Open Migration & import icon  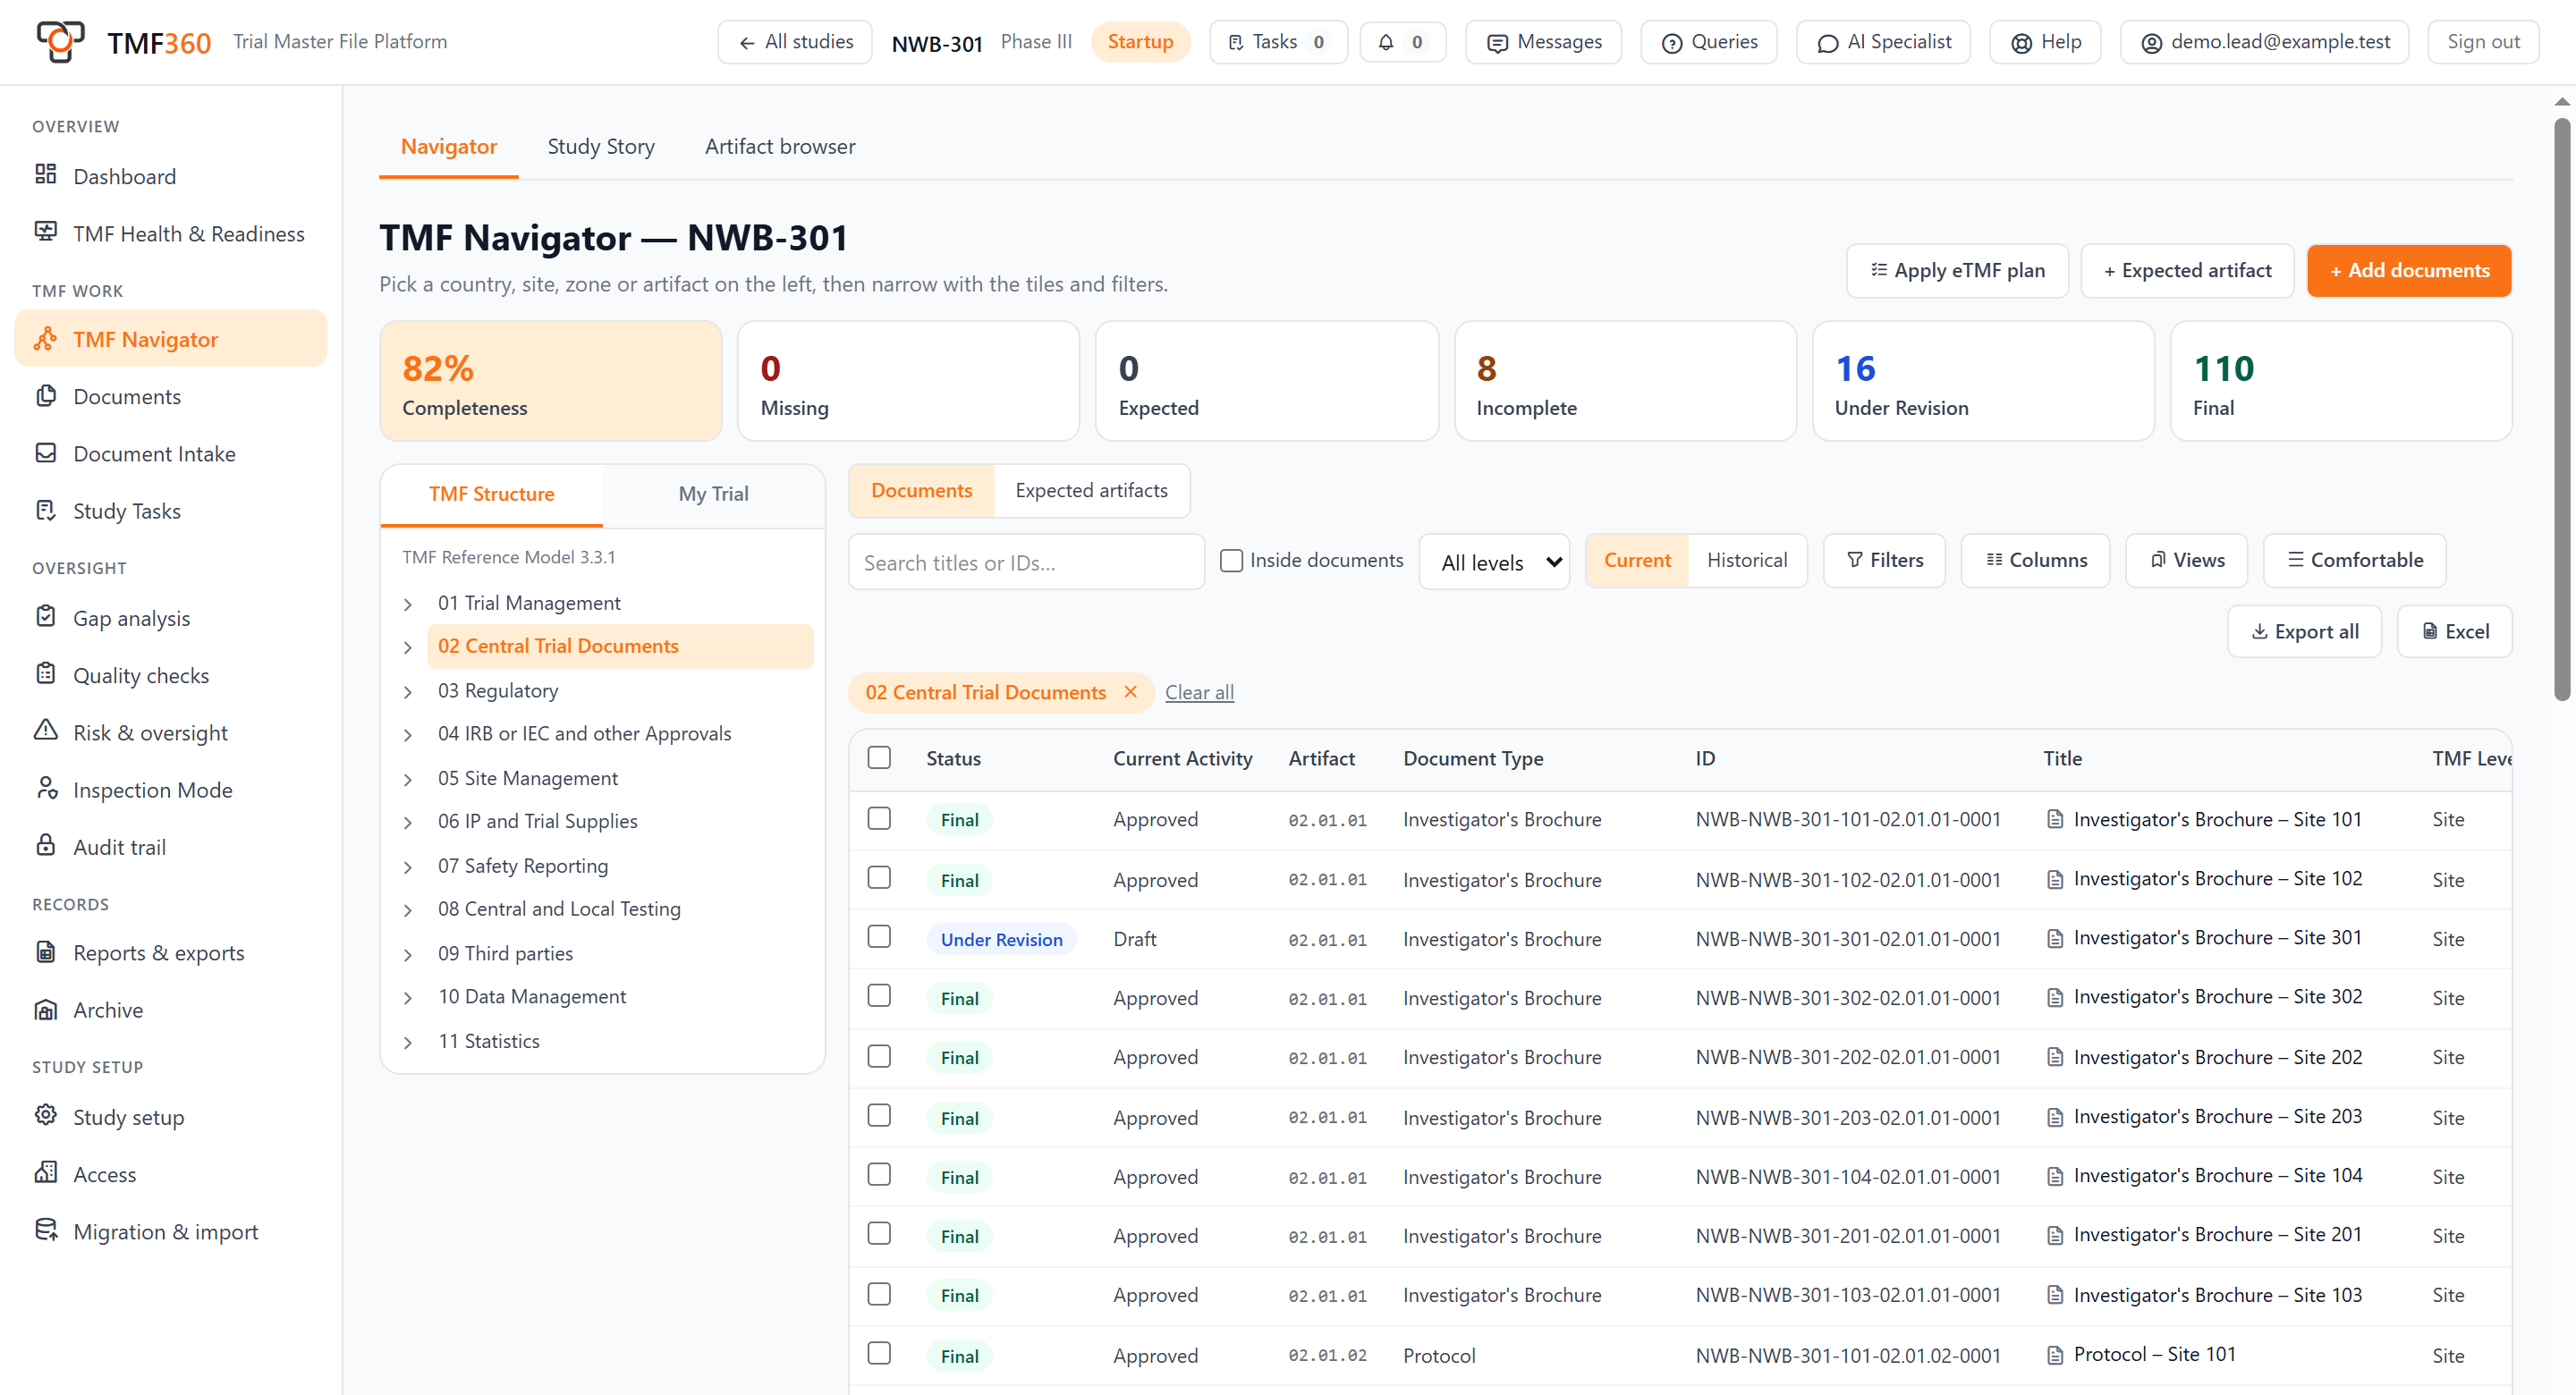pos(45,1231)
